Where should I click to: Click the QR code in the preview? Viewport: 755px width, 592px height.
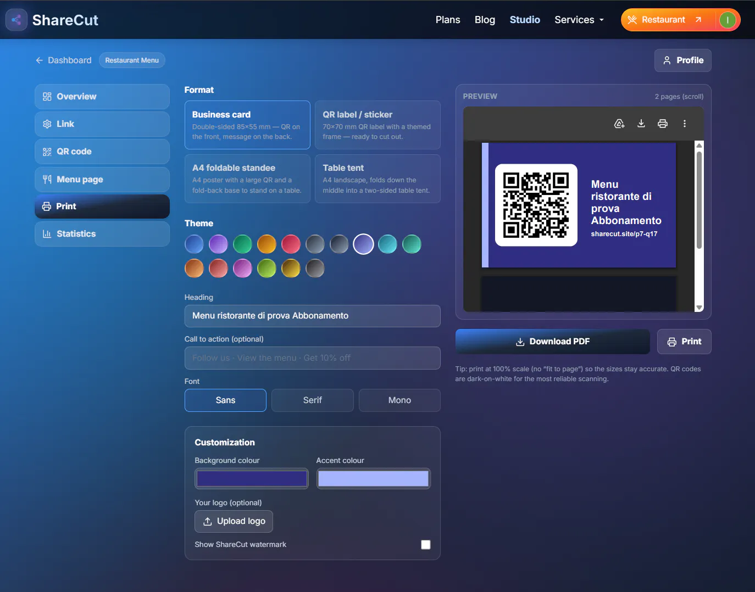point(536,205)
